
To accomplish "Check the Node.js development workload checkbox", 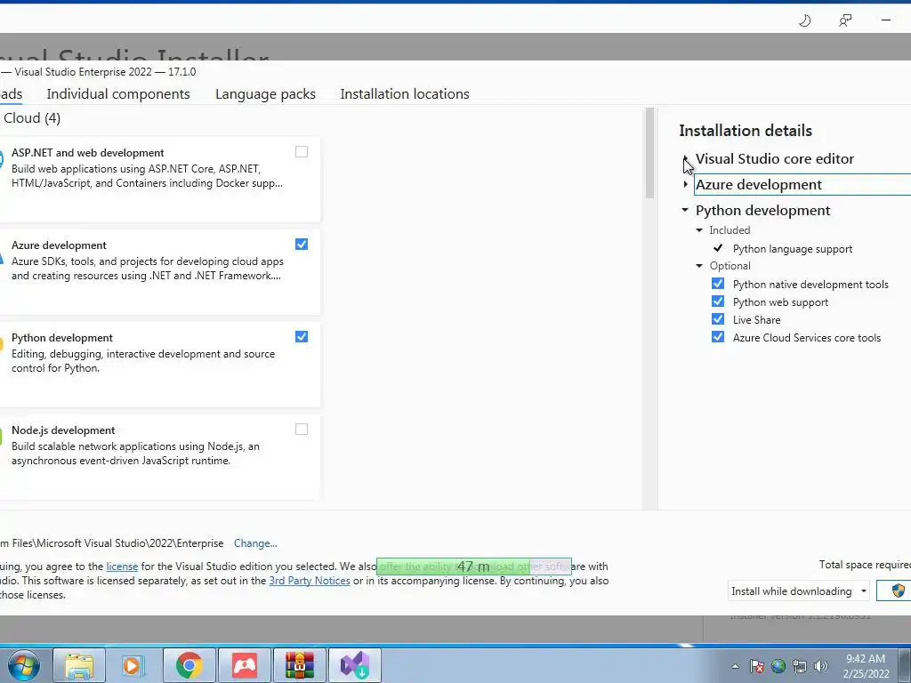I will pyautogui.click(x=302, y=430).
